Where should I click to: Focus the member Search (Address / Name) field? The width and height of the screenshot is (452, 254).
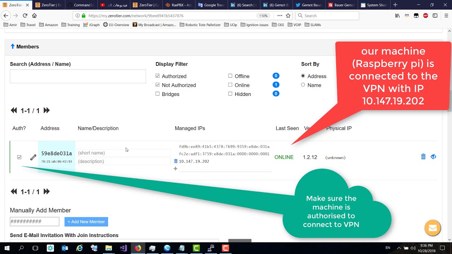click(78, 76)
